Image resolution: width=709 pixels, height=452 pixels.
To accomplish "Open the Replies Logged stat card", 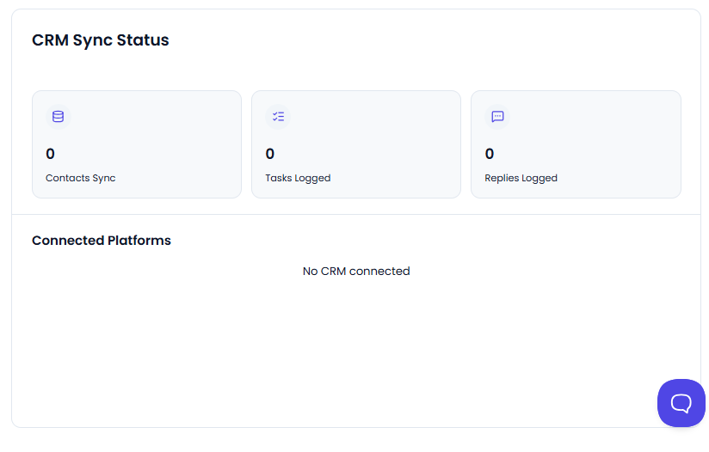I will tap(576, 144).
